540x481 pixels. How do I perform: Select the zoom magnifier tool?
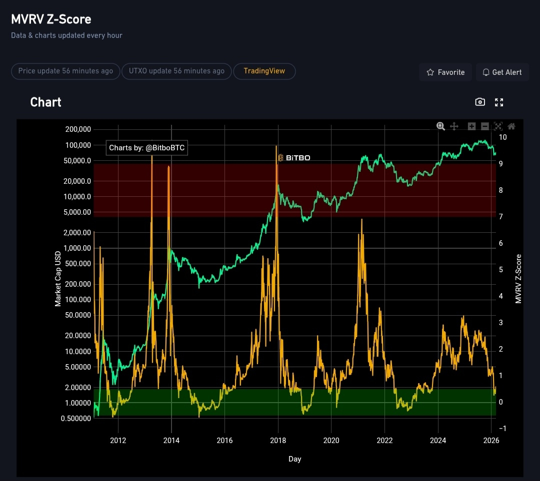pos(440,126)
